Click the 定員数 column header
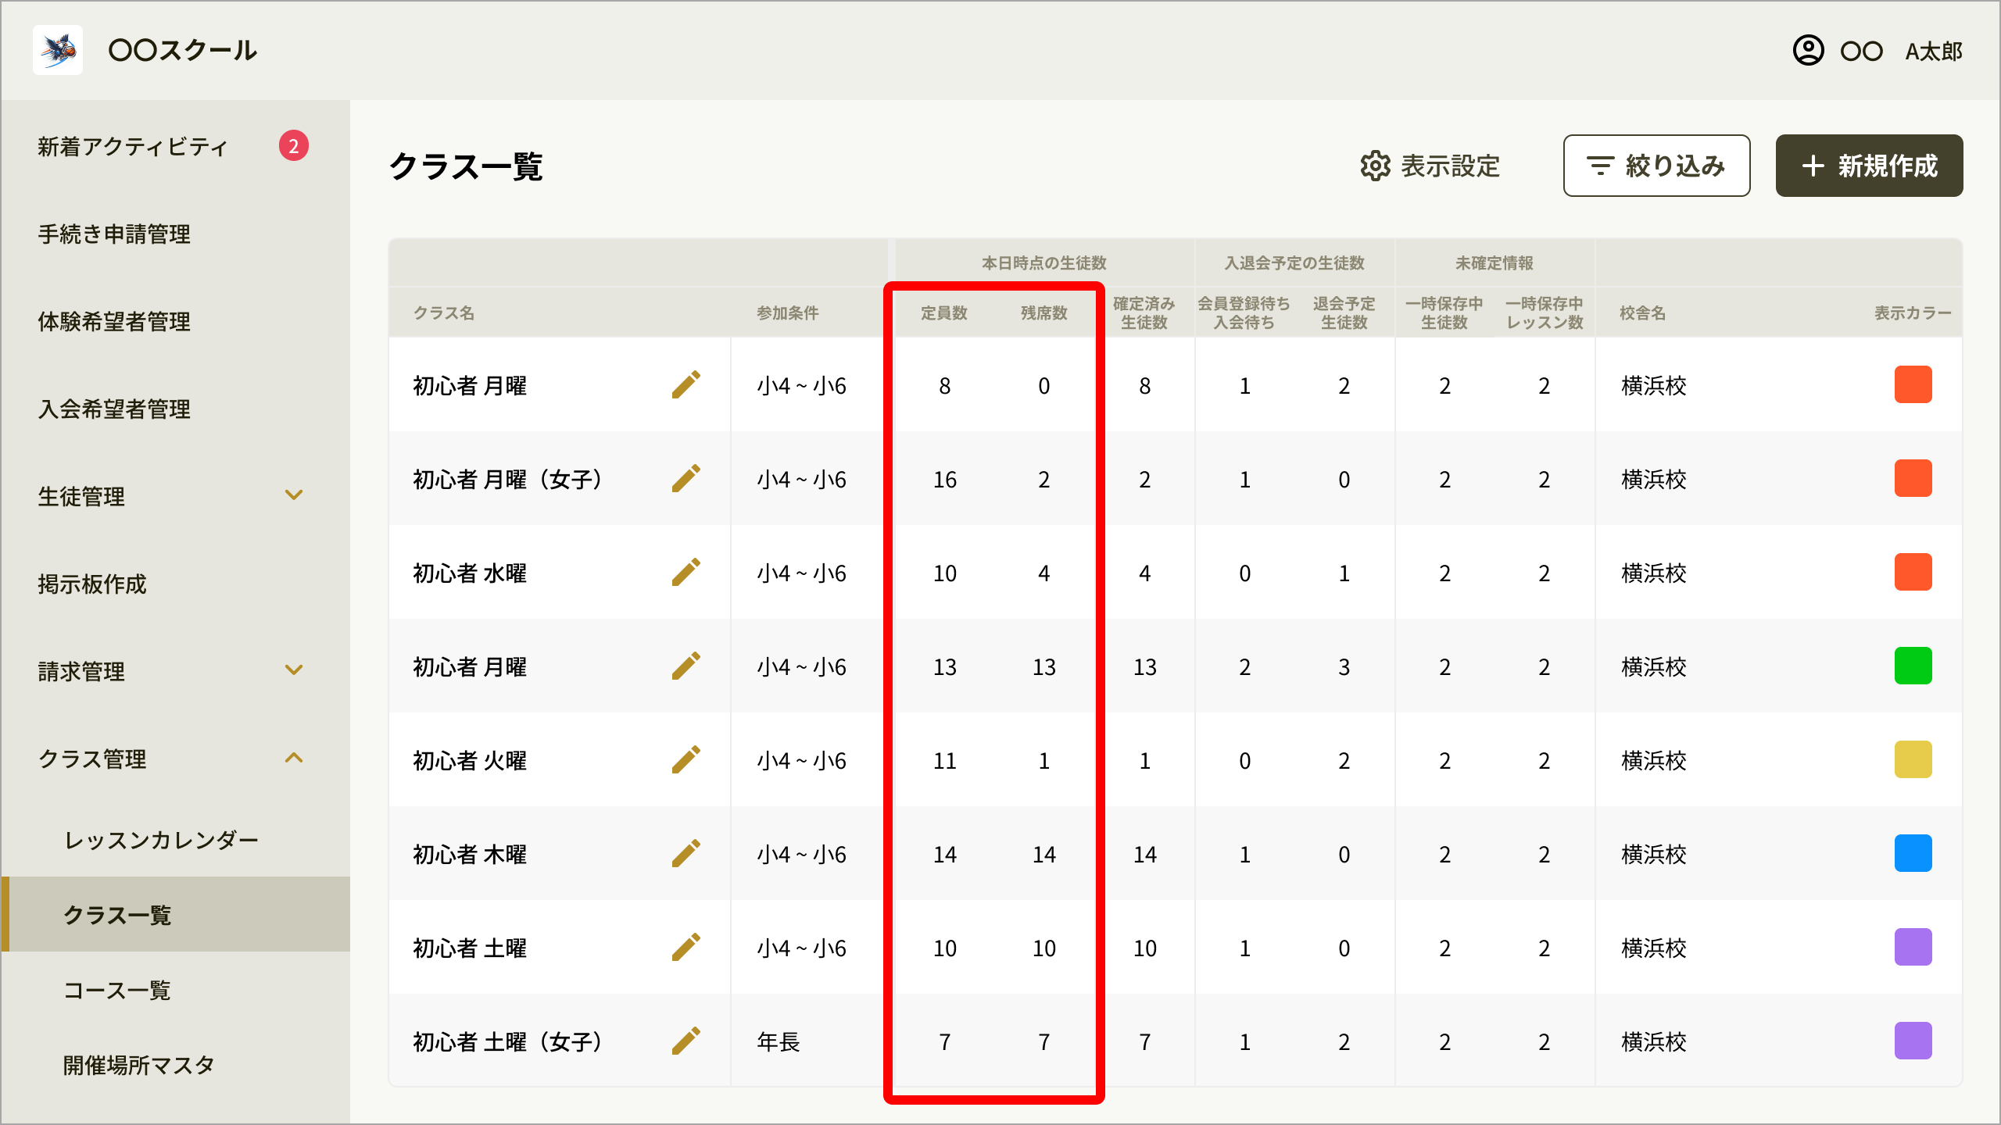The width and height of the screenshot is (2001, 1125). (944, 312)
